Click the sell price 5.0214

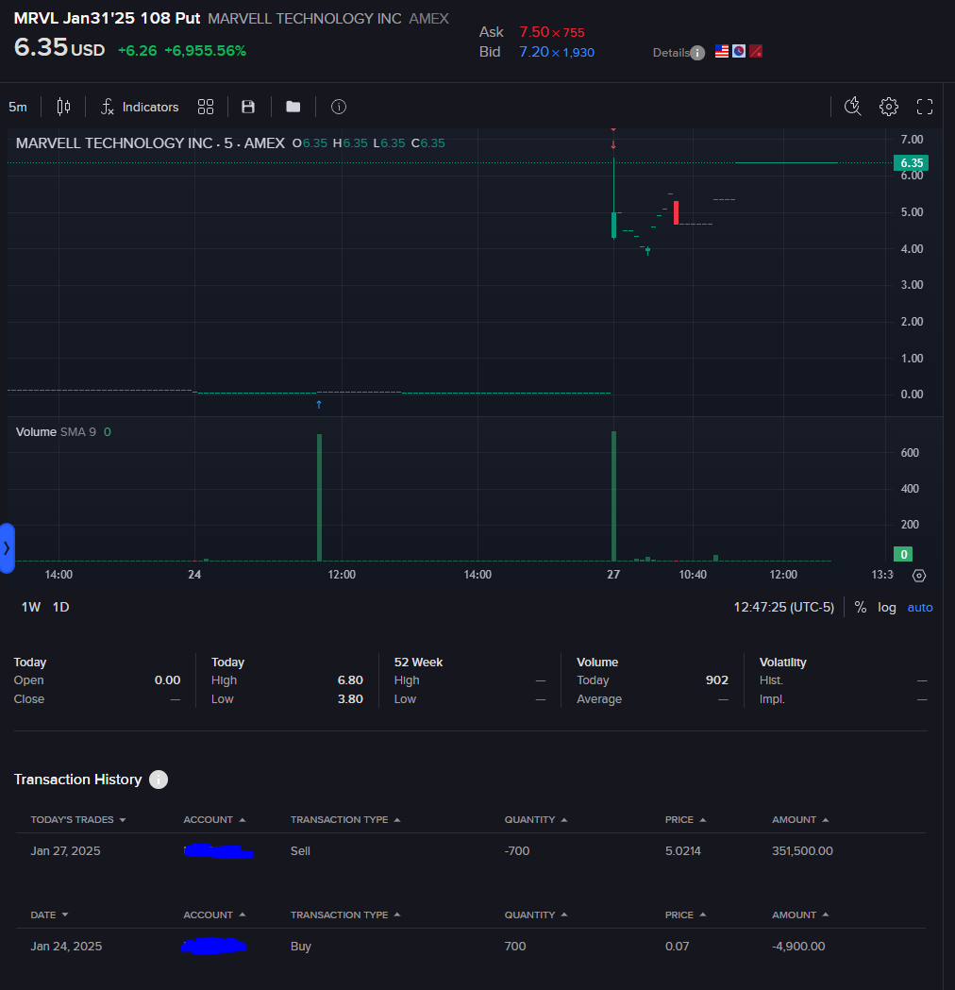(683, 851)
